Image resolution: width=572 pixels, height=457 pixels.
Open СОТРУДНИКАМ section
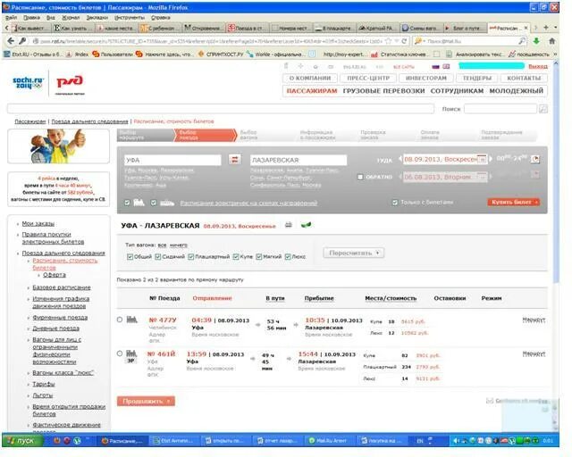pyautogui.click(x=457, y=91)
